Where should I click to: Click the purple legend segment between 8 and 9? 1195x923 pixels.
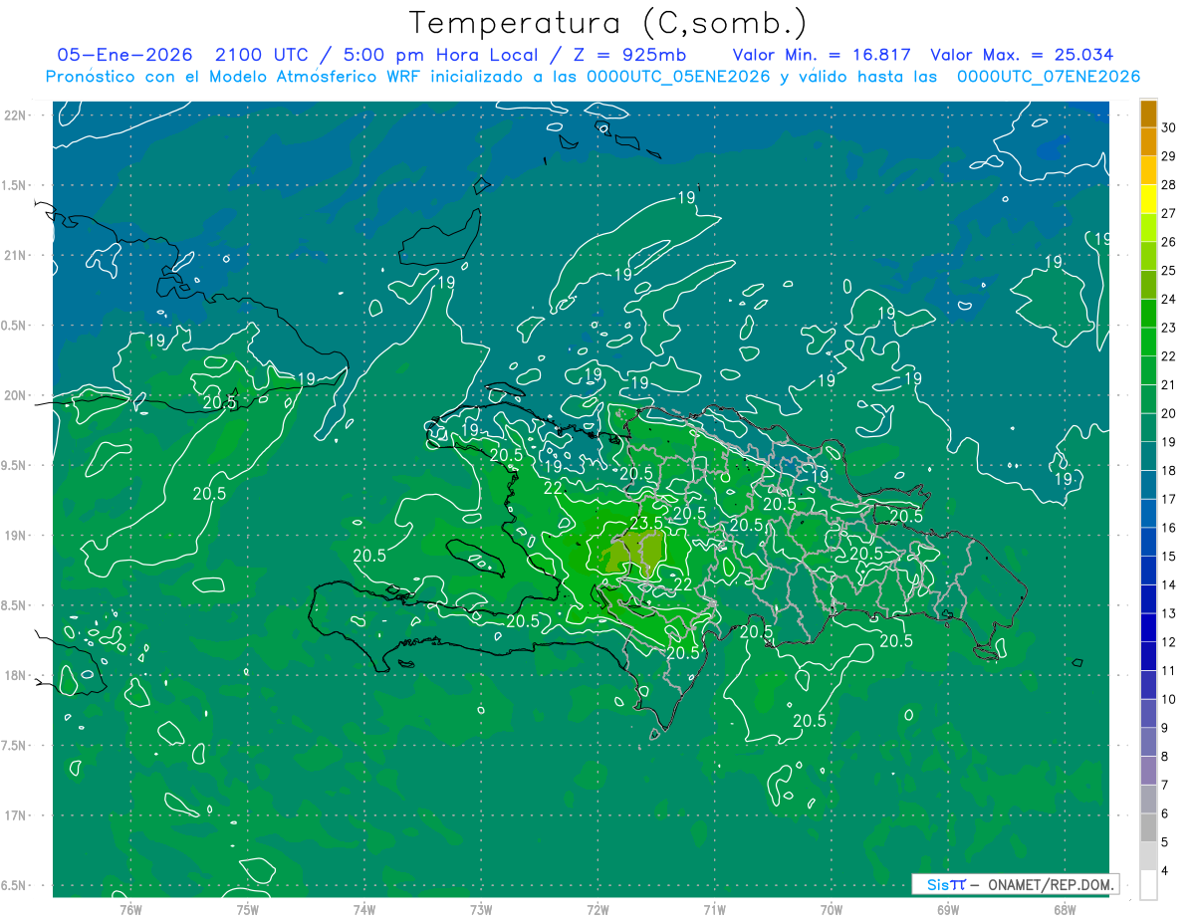[x=1148, y=742]
